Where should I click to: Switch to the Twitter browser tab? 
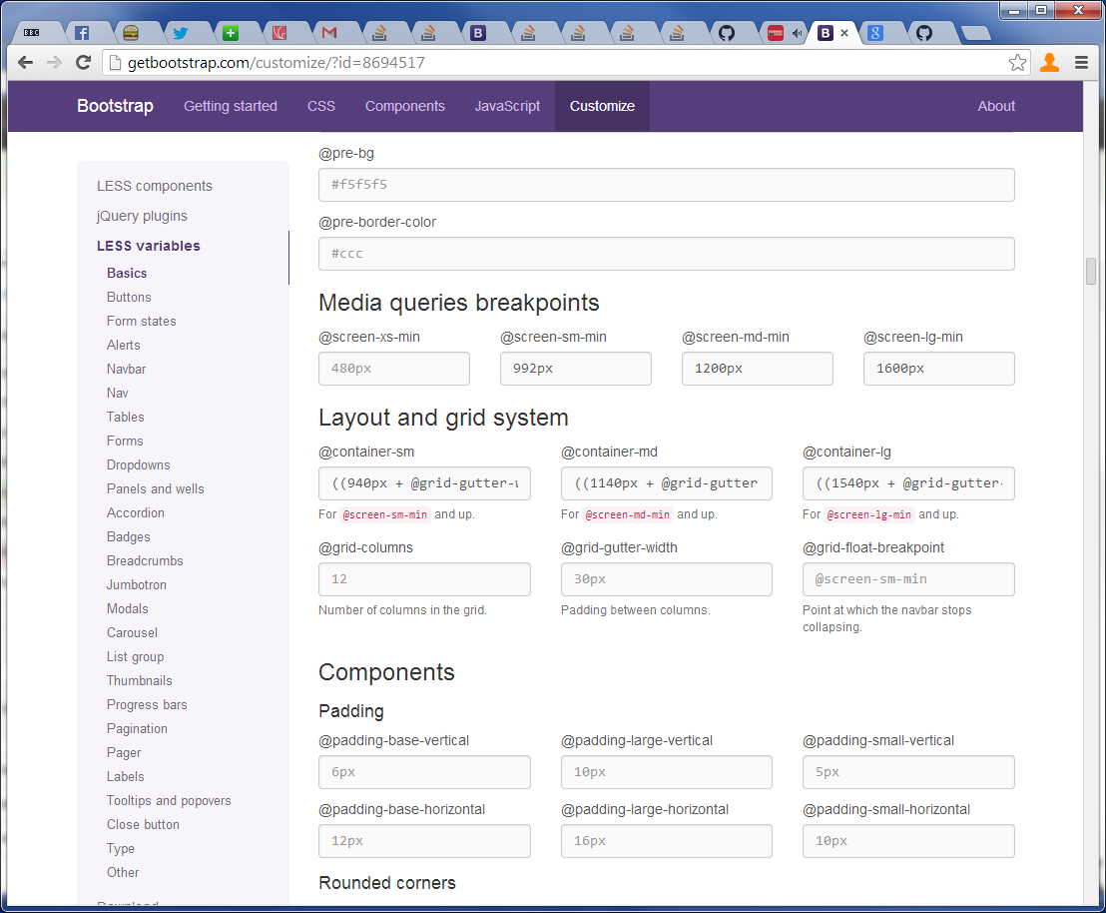point(181,33)
